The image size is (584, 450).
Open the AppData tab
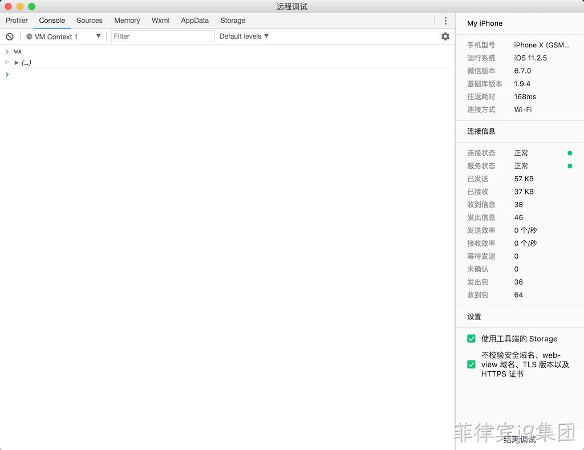(195, 21)
